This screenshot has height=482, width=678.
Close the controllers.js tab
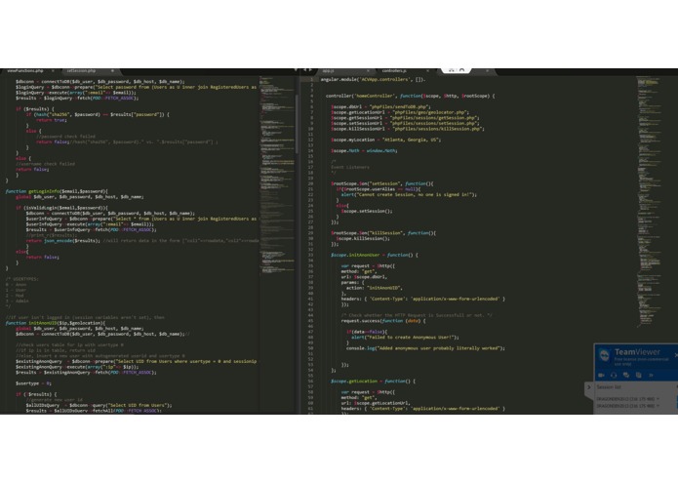coord(427,71)
